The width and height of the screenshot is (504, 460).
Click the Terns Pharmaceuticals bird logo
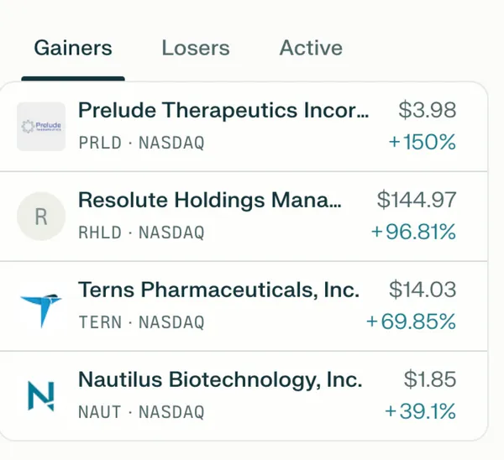41,306
